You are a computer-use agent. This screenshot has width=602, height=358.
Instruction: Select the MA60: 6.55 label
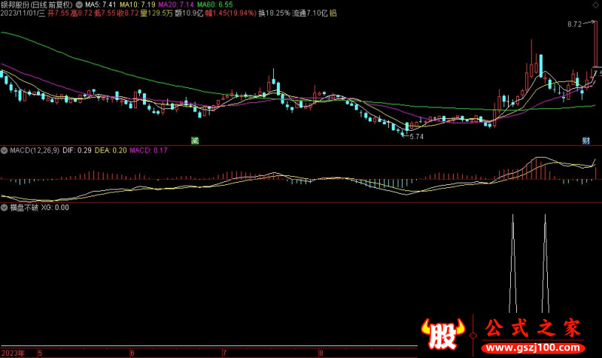pos(215,5)
